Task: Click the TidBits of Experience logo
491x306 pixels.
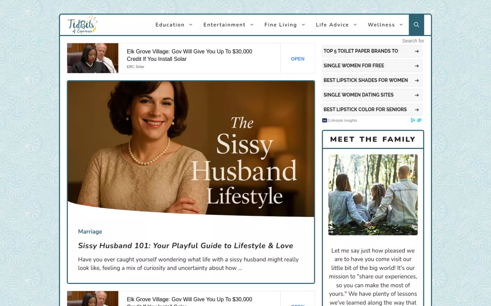Action: pyautogui.click(x=82, y=25)
